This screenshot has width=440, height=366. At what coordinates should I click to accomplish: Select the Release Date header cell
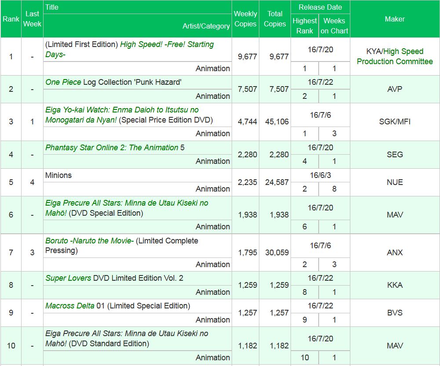tap(320, 7)
